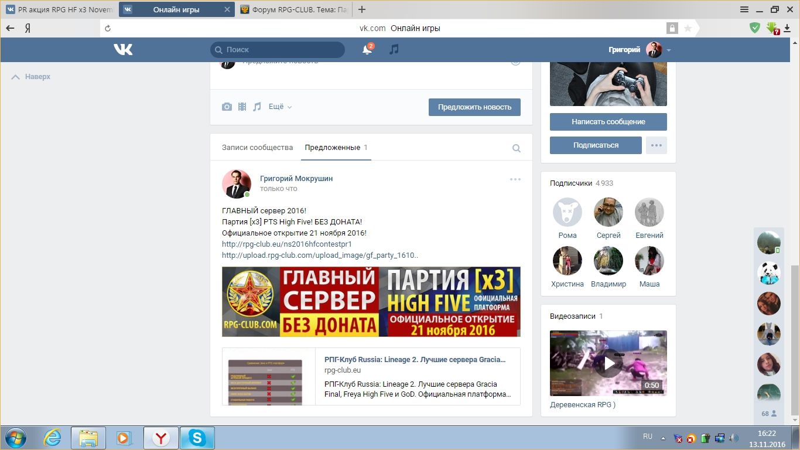Show hidden tray icons arrow

663,438
